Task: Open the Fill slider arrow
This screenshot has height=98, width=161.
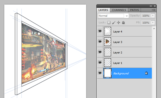Action: click(153, 23)
